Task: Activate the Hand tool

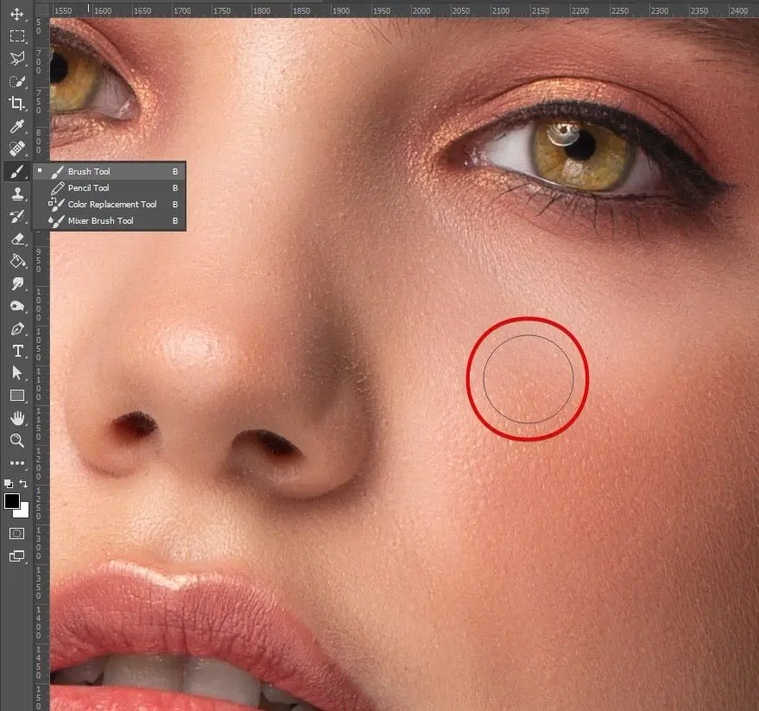Action: coord(16,418)
